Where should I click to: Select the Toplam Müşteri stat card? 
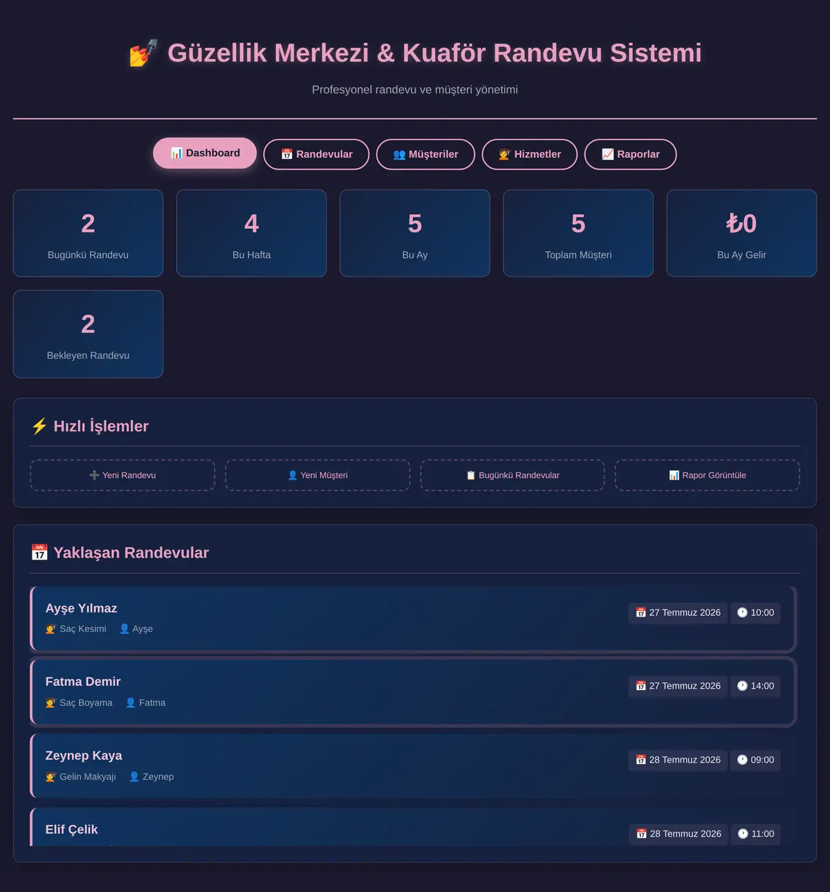point(578,233)
